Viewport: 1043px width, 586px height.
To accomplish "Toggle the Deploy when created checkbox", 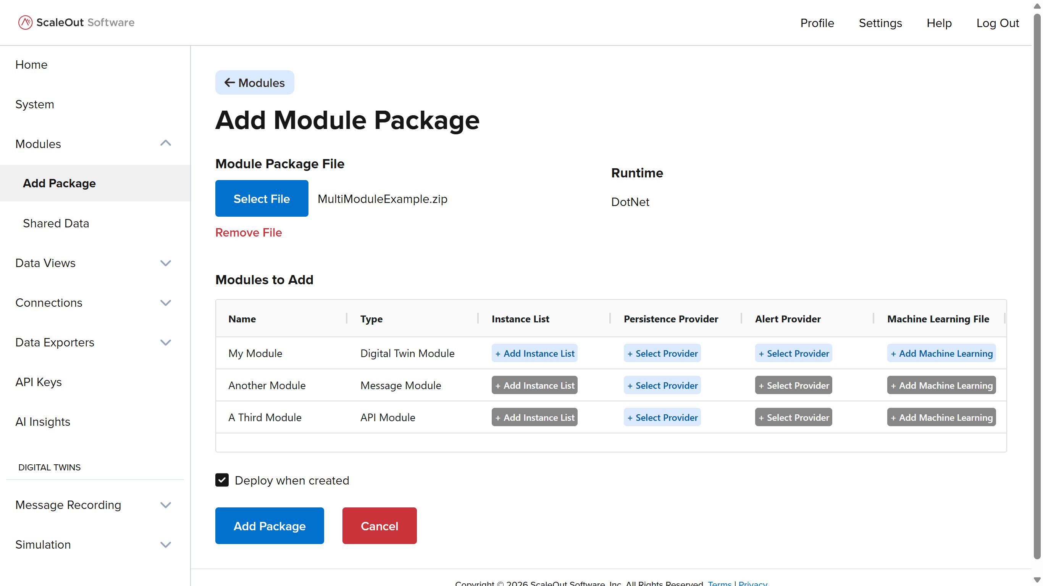I will click(x=222, y=480).
